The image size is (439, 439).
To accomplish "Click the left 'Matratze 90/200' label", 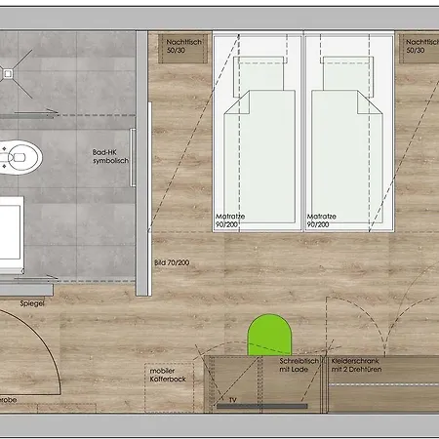I will 230,220.
